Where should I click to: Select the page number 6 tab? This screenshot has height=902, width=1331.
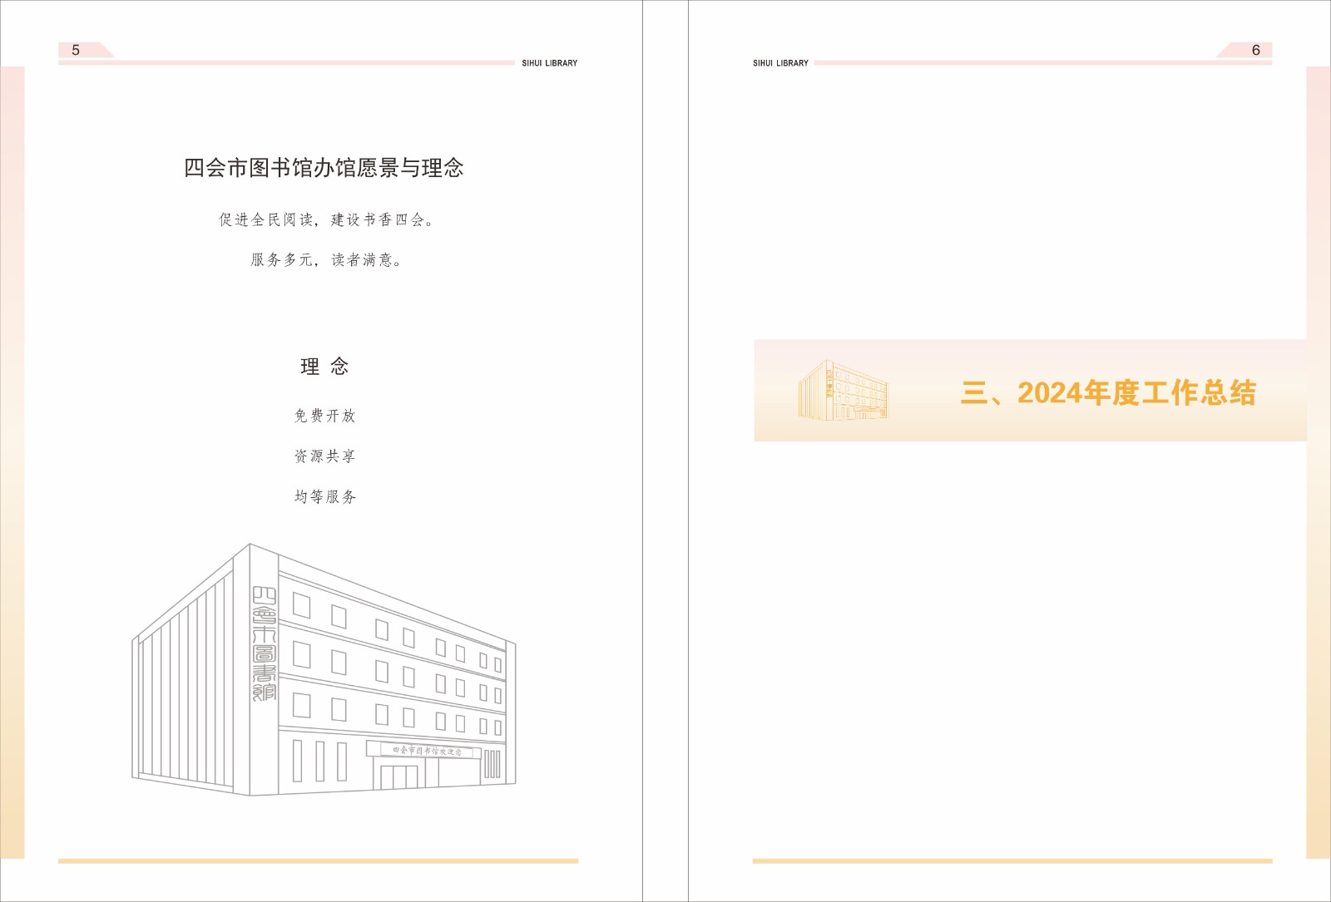(x=1254, y=50)
